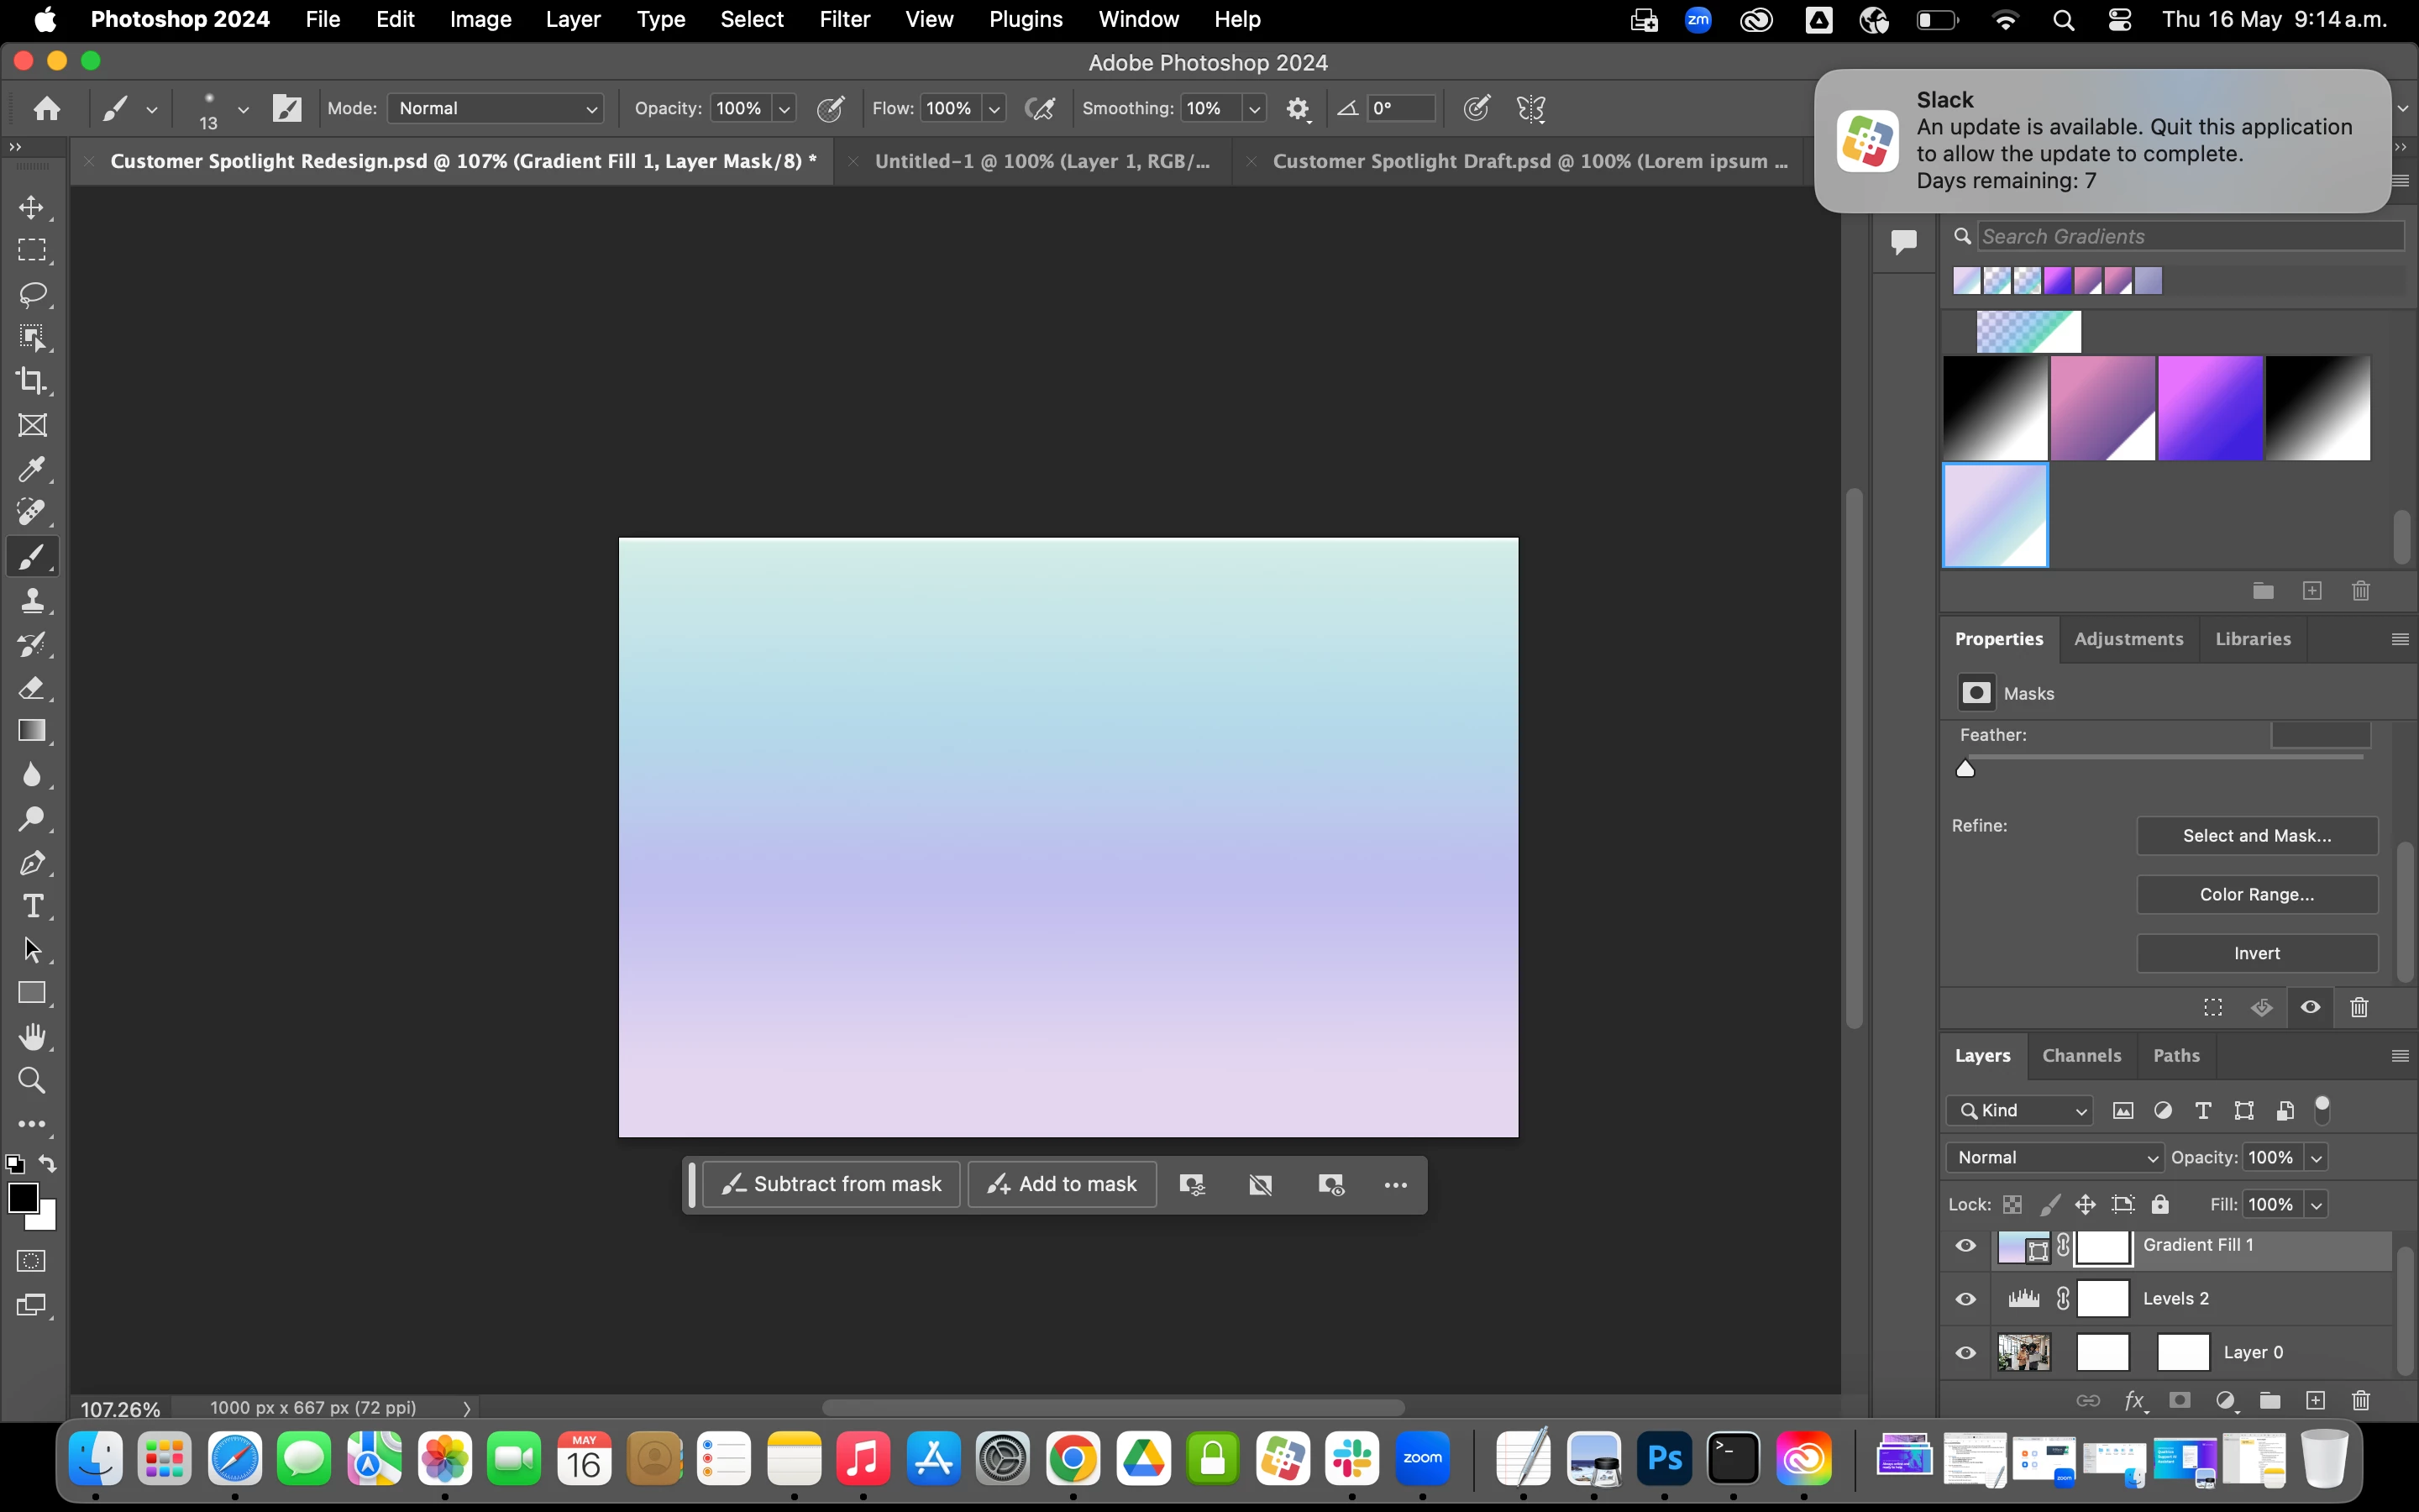Hide the Gradient Fill 1 layer

(x=1965, y=1246)
